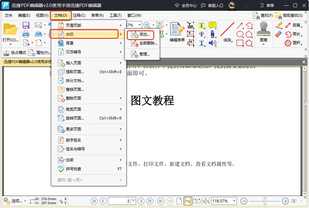The image size is (309, 208).
Task: Select the Area measurement tool
Action: point(293,43)
